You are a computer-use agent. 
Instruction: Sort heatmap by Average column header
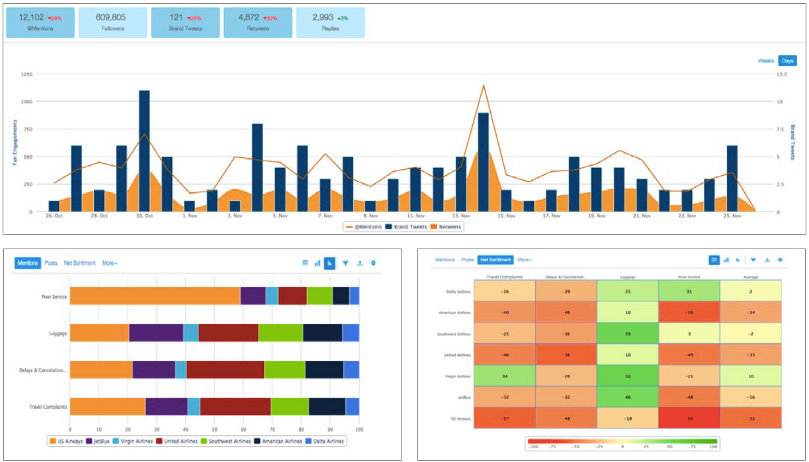[x=751, y=276]
